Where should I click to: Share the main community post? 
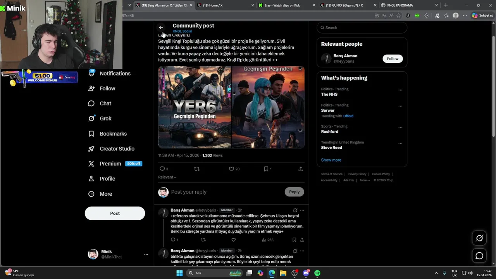301,169
